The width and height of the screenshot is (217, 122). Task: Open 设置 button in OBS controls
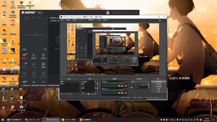click(x=159, y=89)
